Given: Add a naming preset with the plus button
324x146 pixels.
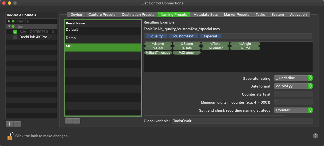Looking at the screenshot, I should (x=69, y=121).
